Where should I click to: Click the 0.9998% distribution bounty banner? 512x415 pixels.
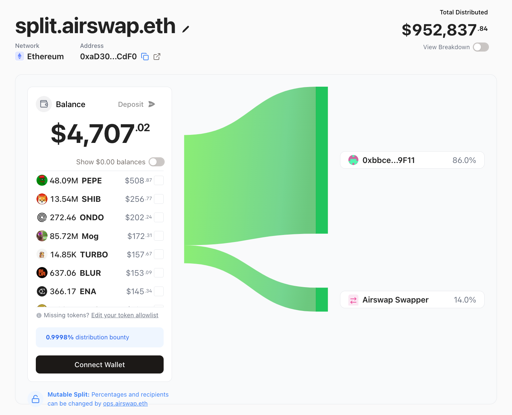[100, 337]
